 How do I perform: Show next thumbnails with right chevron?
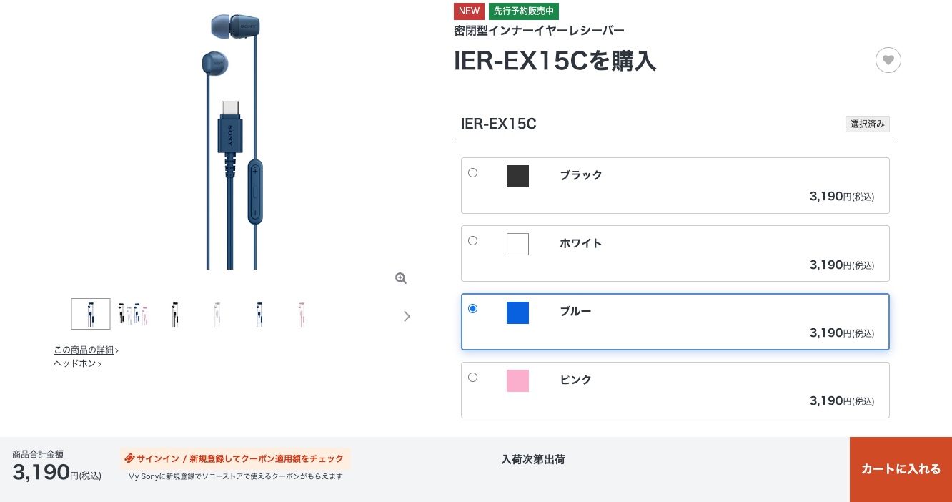pyautogui.click(x=407, y=316)
